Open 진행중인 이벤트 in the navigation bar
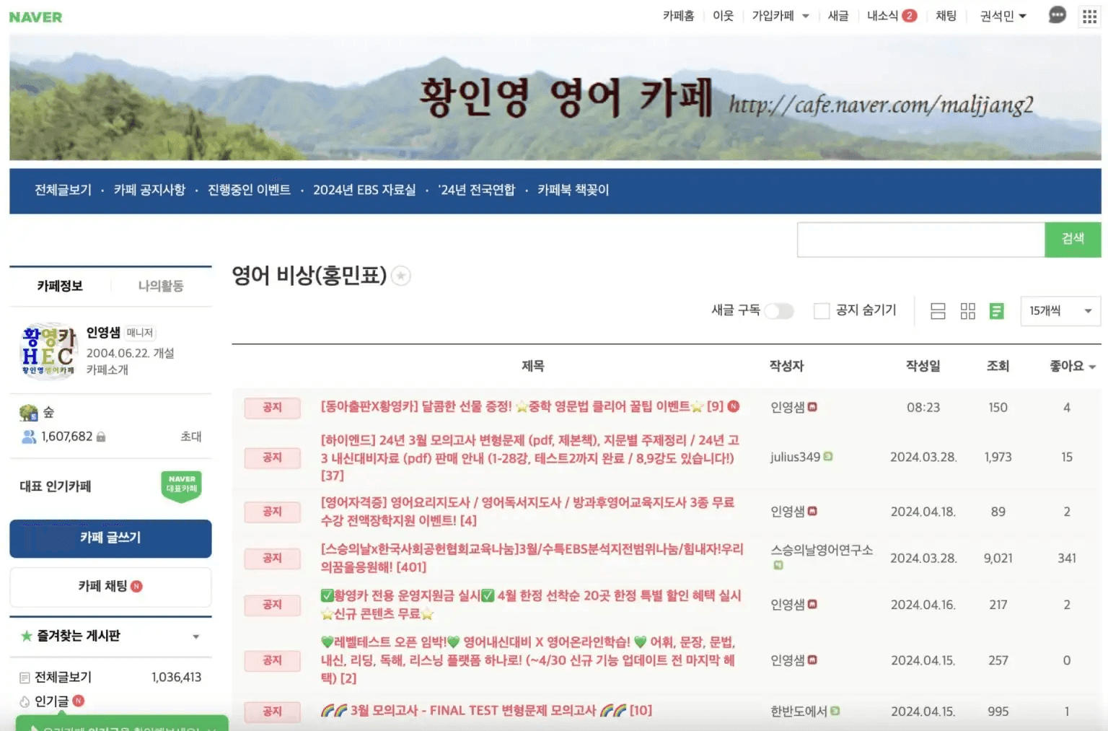 [249, 190]
